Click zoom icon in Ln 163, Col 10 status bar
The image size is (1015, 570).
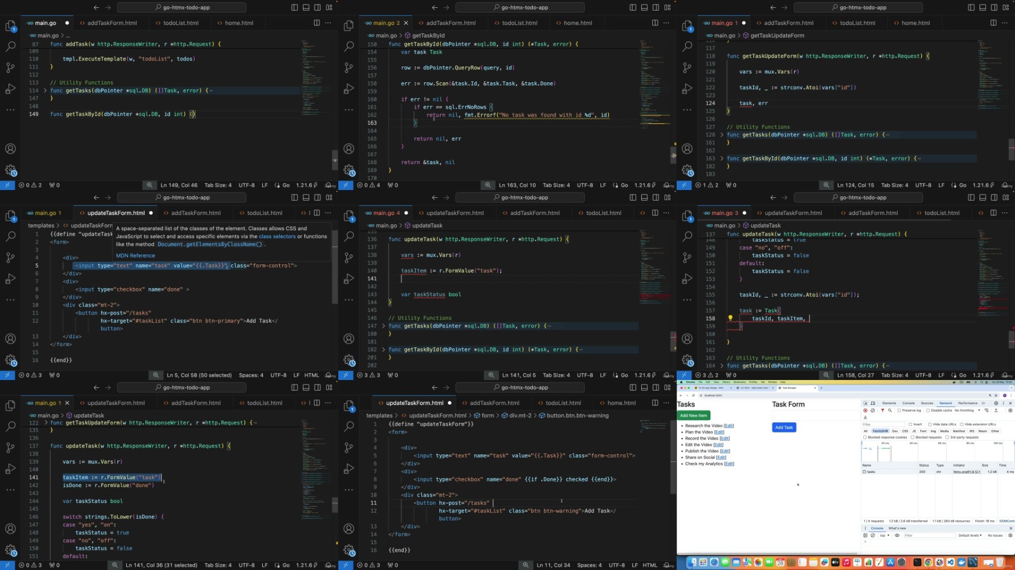[487, 185]
